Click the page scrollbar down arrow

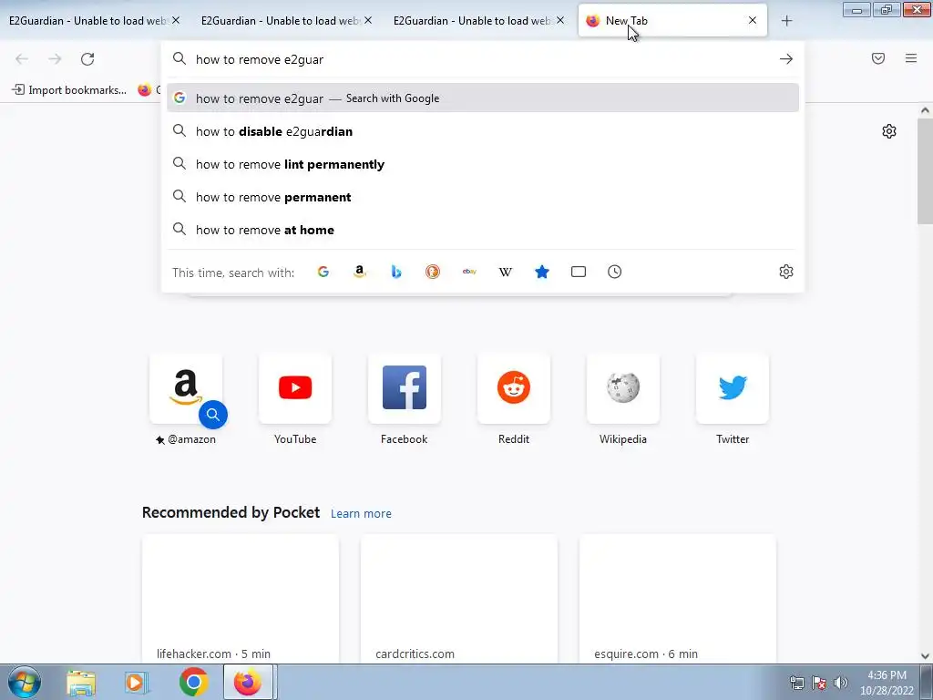point(925,656)
